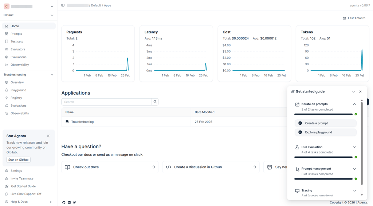This screenshot has width=373, height=206.
Task: Click the Get Started Guide rocket icon
Action: pyautogui.click(x=7, y=186)
